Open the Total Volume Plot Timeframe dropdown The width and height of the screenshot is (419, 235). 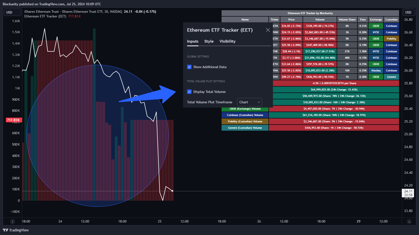250,102
